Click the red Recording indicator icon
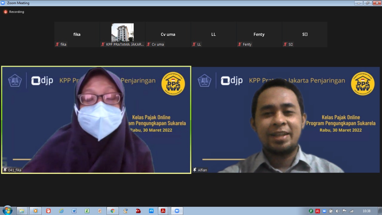This screenshot has width=382, height=215. (x=5, y=12)
